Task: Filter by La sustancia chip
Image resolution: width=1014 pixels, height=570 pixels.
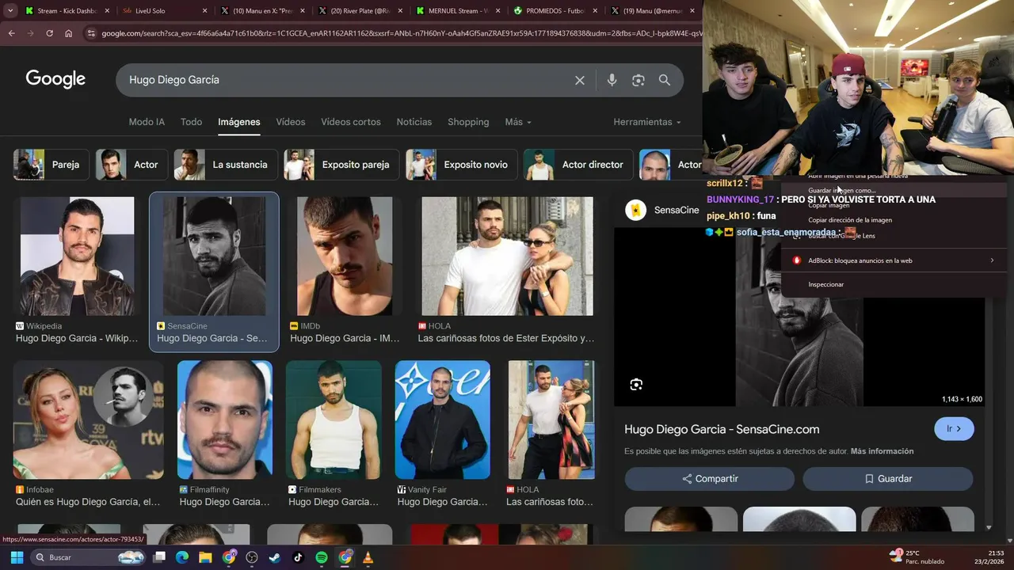Action: pos(226,165)
